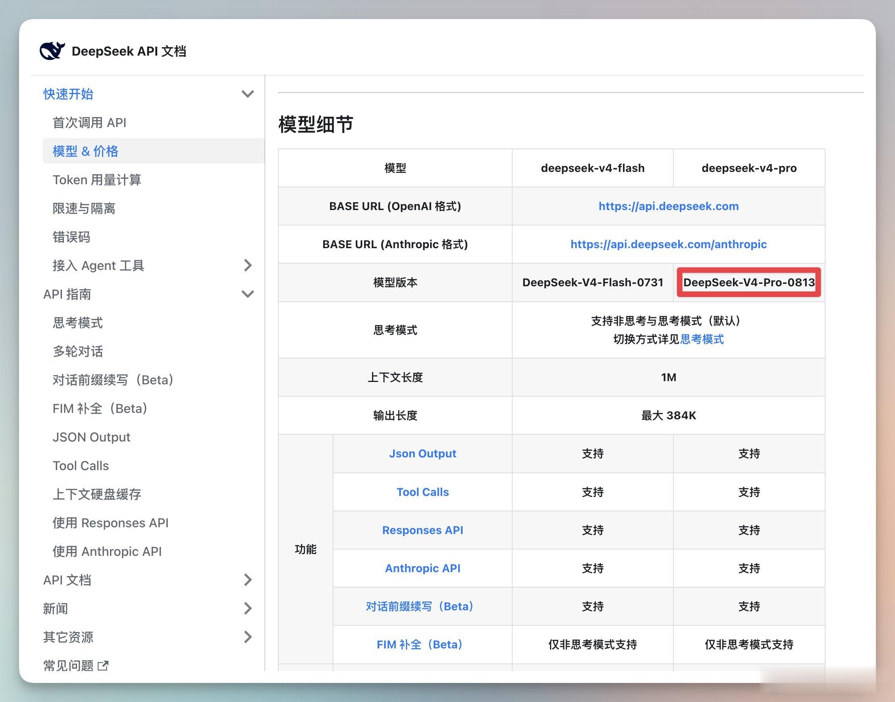This screenshot has width=895, height=702.
Task: Open 常见问题 external page
Action: 68,665
